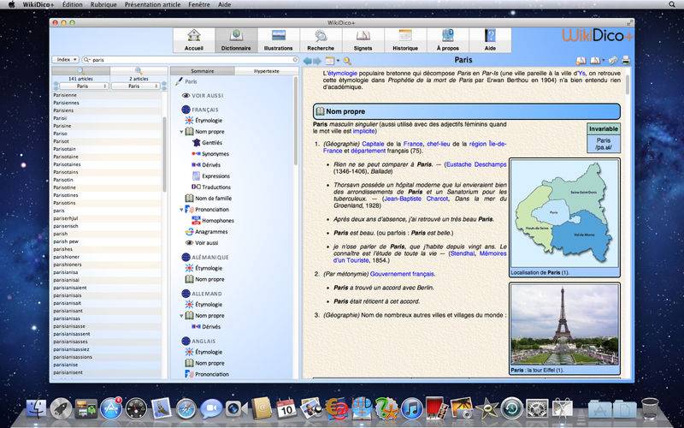684x428 pixels.
Task: Follow the chef-lieu link
Action: tap(439, 144)
